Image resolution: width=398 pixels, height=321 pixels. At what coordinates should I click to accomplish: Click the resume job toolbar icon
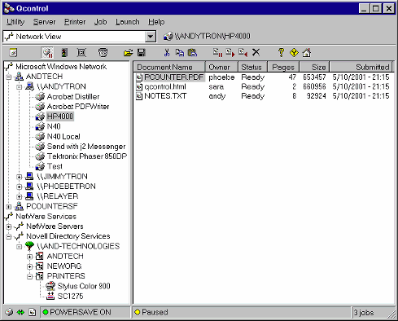click(230, 52)
